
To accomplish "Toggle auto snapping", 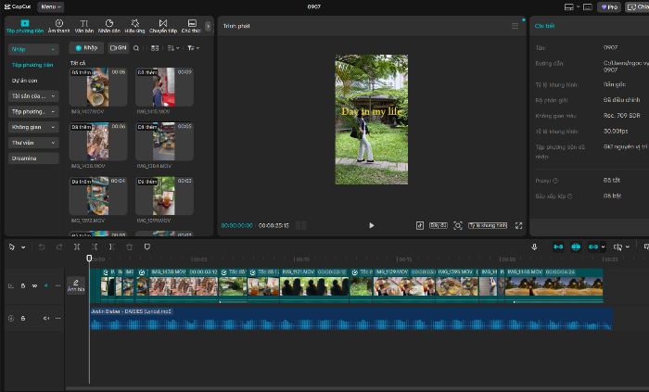I will point(576,247).
